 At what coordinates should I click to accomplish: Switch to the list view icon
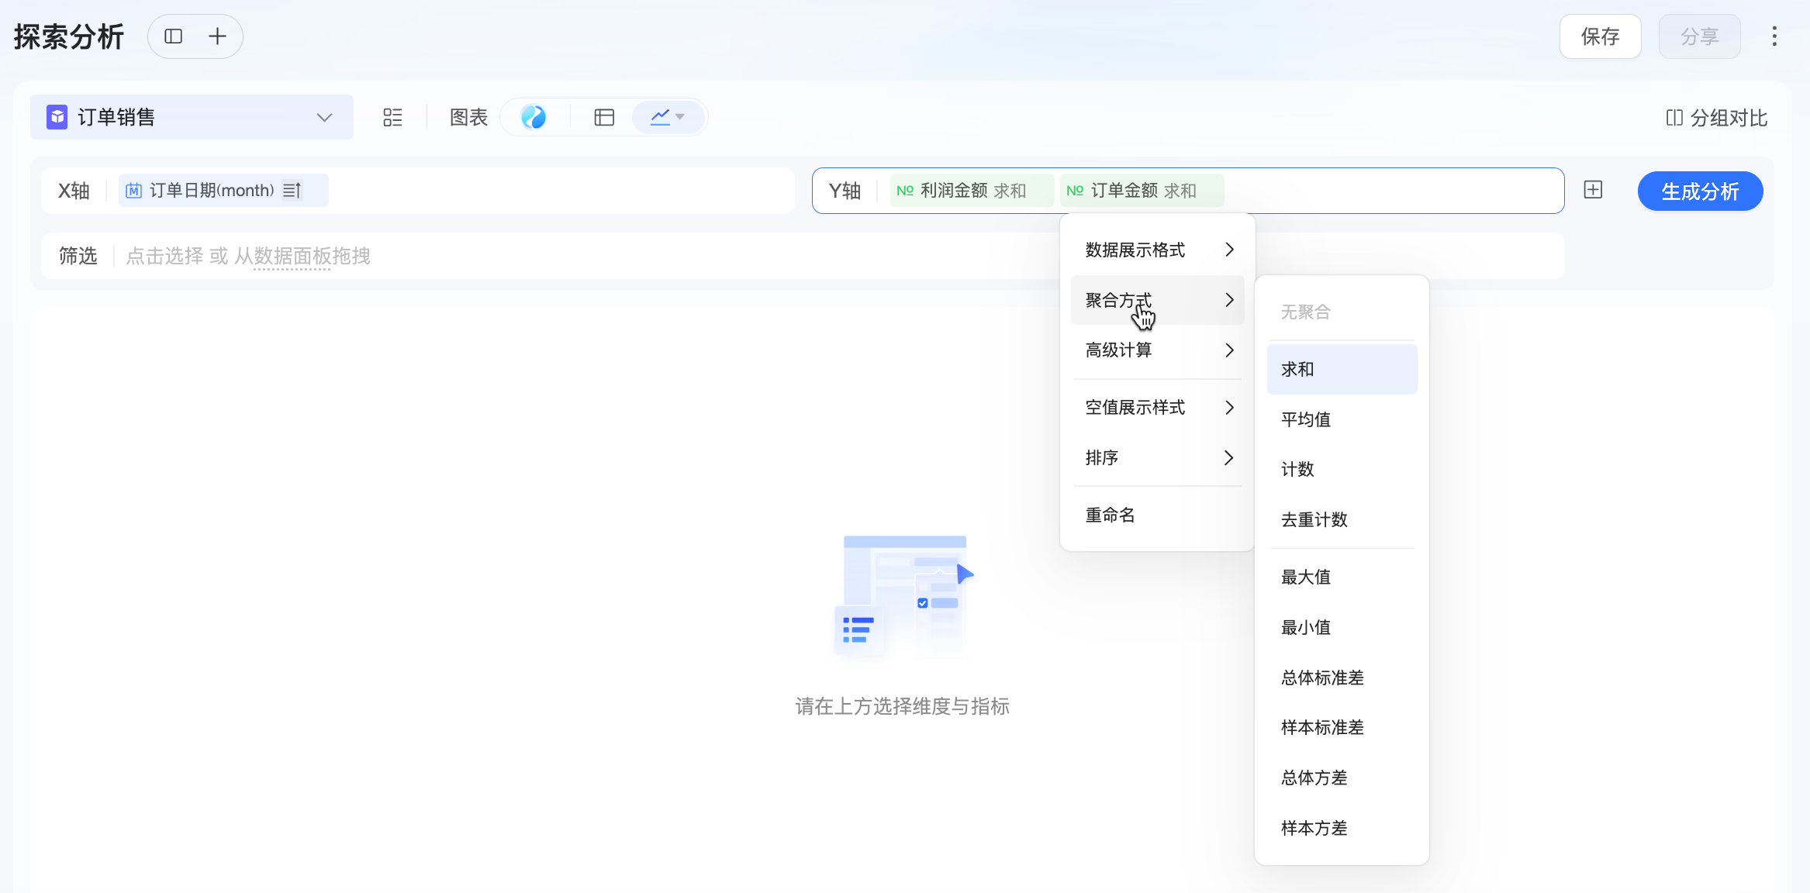(392, 117)
